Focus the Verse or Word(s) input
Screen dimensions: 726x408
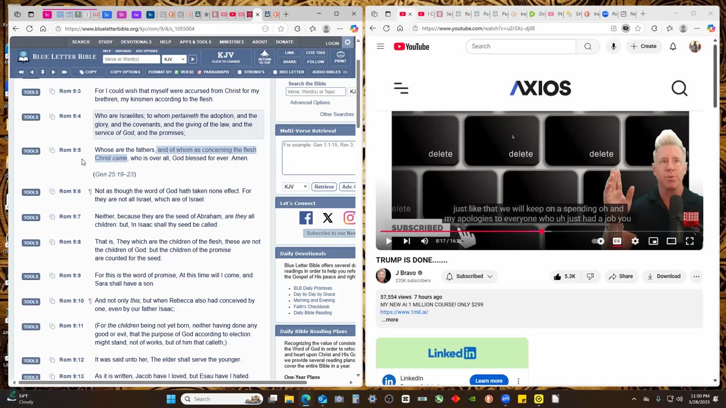[x=132, y=59]
